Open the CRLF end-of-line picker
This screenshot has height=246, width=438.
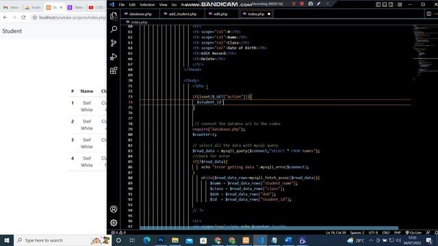[x=386, y=232]
